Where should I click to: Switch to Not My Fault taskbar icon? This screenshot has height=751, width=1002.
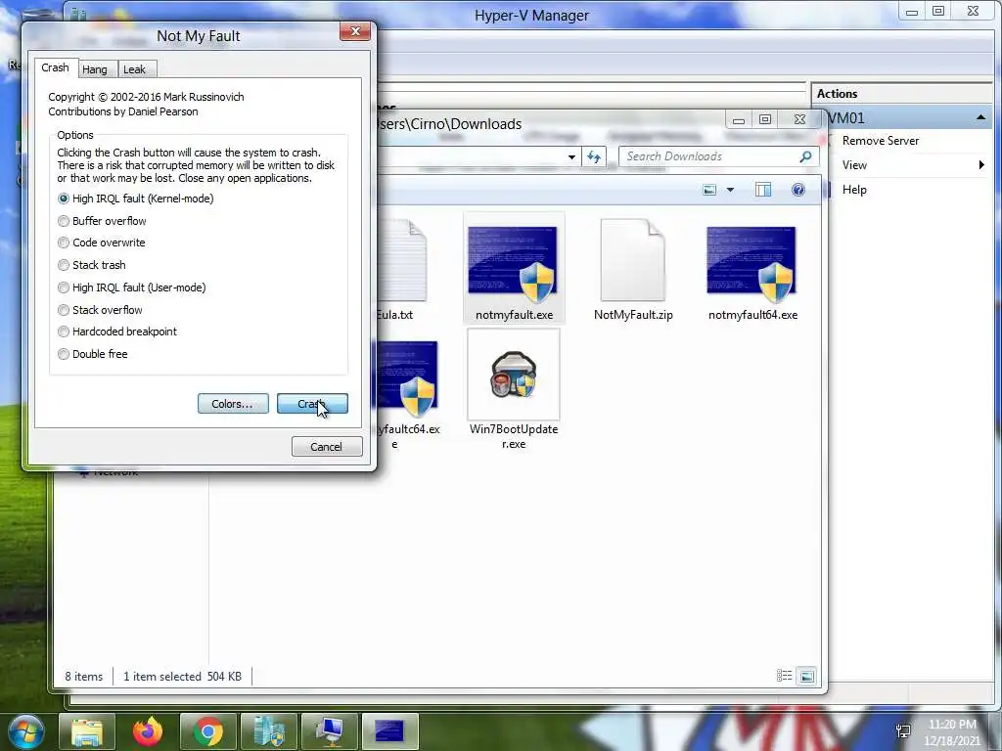[389, 731]
